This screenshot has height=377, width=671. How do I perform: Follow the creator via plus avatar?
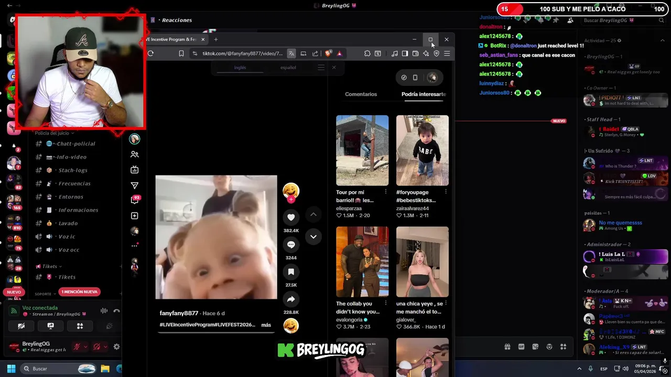click(291, 199)
